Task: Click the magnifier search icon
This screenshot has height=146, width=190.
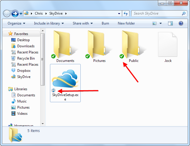Action: click(184, 13)
